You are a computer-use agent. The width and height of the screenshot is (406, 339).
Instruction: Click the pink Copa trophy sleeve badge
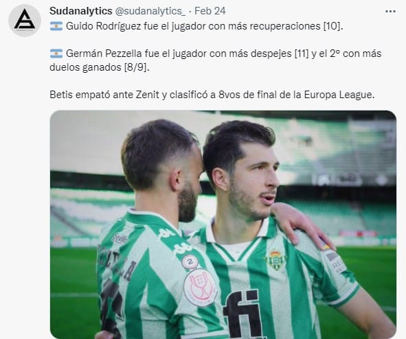point(200,288)
